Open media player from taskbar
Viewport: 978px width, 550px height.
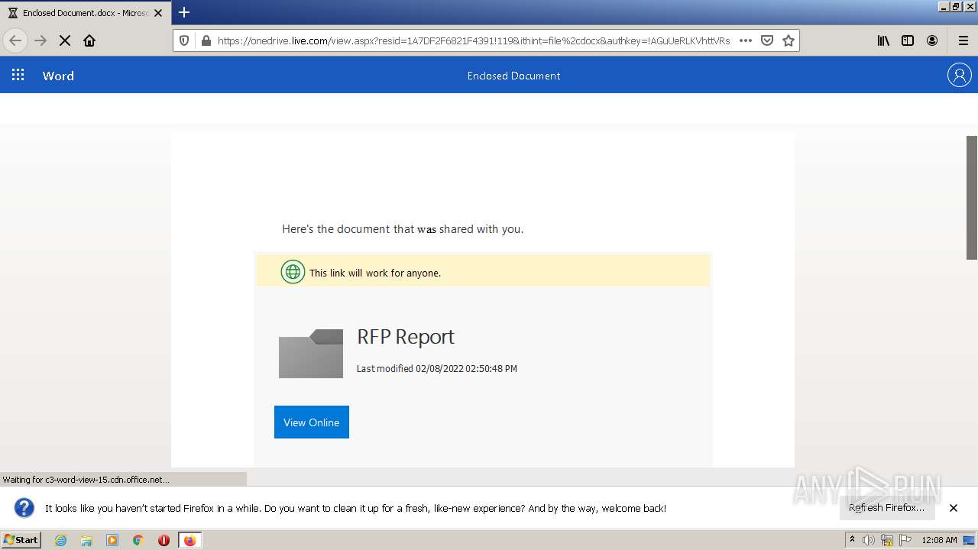point(112,540)
